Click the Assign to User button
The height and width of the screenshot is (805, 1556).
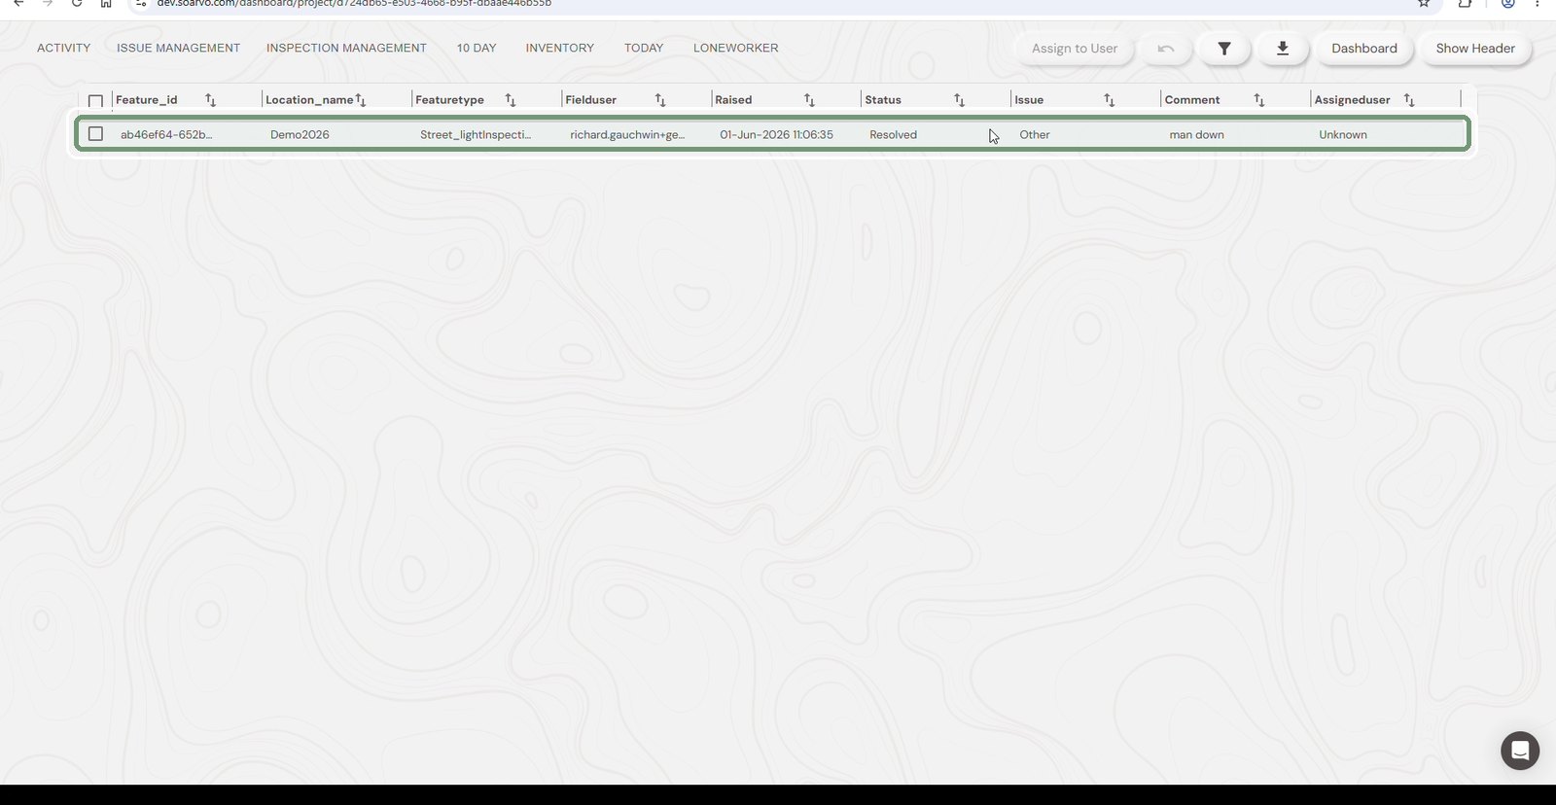pos(1075,49)
